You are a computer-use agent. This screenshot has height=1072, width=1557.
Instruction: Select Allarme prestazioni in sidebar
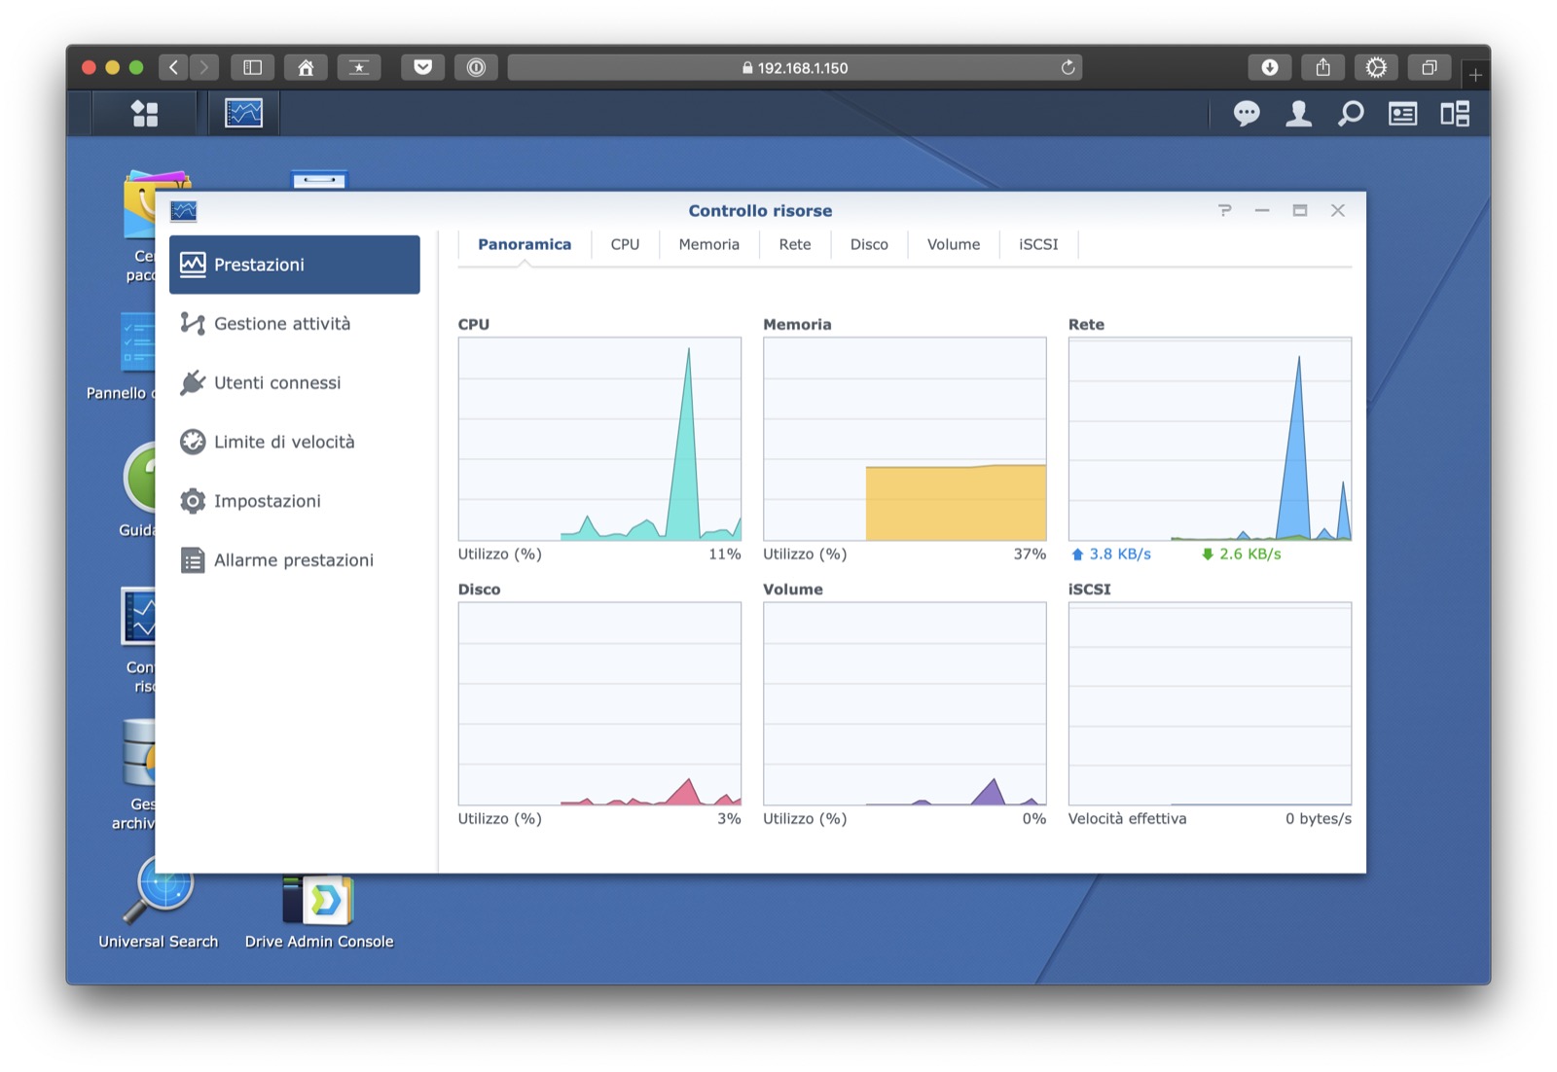293,560
